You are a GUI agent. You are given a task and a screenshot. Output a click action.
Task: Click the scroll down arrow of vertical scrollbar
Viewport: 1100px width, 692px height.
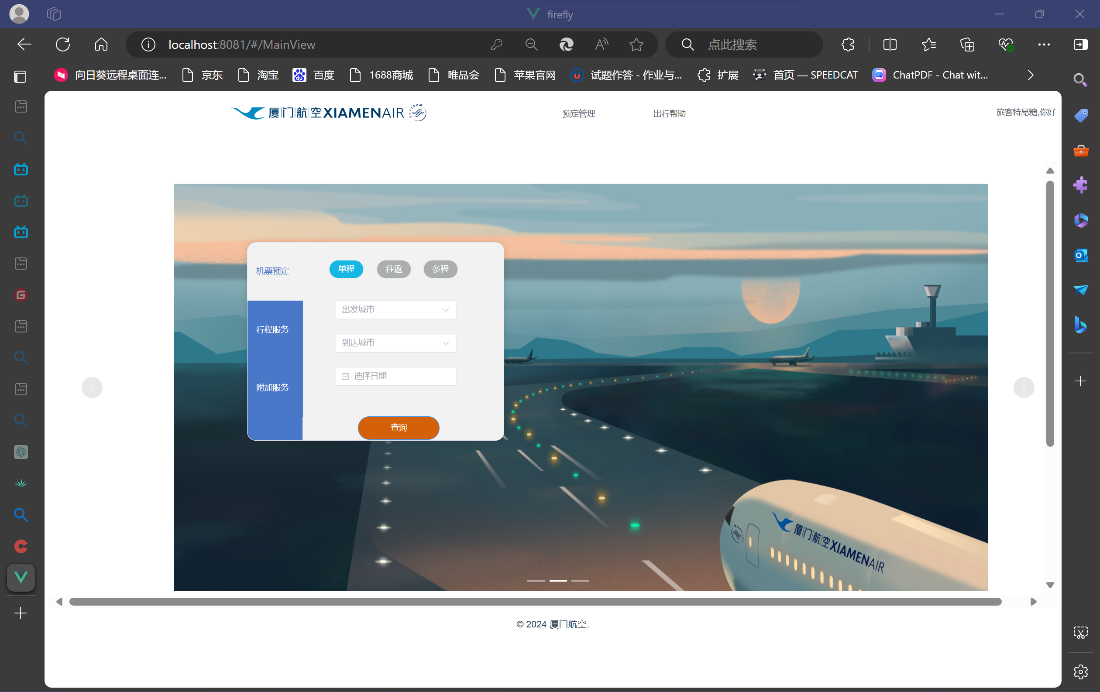(1050, 585)
